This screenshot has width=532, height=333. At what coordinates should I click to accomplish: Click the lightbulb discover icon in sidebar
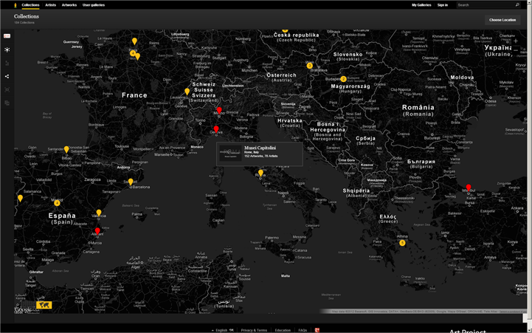tap(7, 49)
